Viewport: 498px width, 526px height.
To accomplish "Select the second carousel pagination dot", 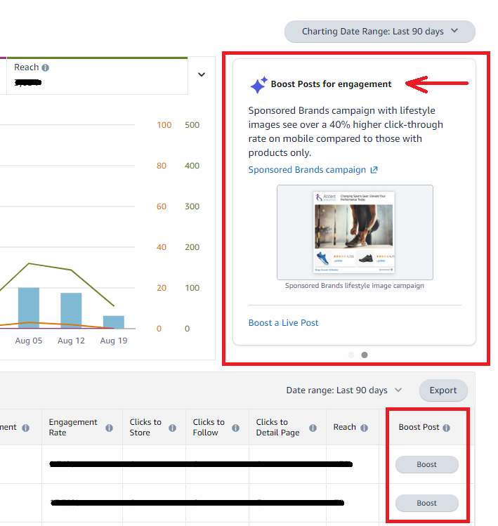I will (x=365, y=355).
